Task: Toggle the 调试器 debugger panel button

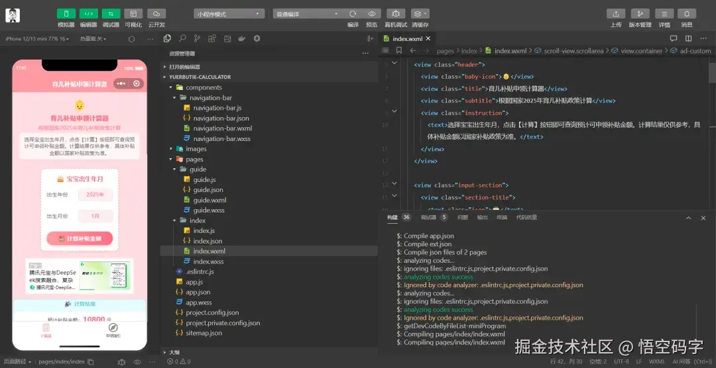Action: (111, 14)
